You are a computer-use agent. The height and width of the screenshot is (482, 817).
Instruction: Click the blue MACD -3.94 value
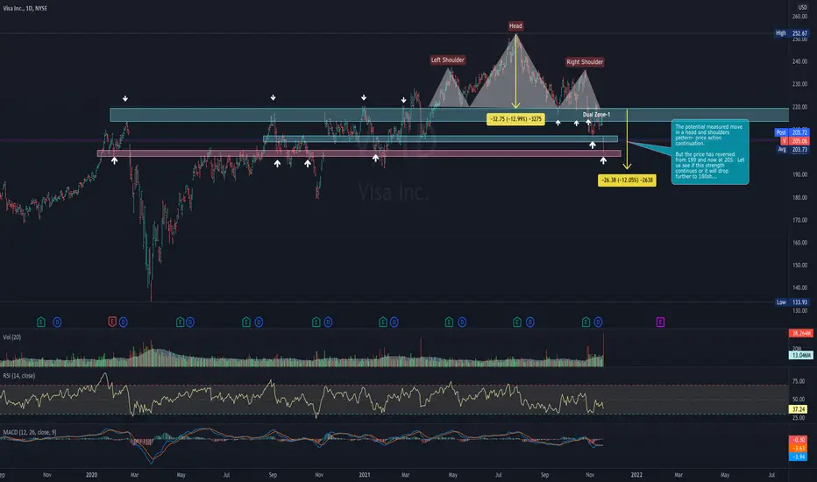[x=799, y=457]
